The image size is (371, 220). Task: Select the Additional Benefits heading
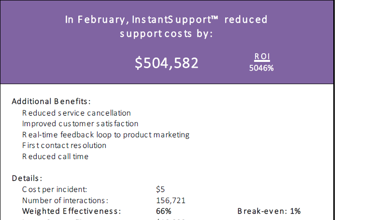51,102
